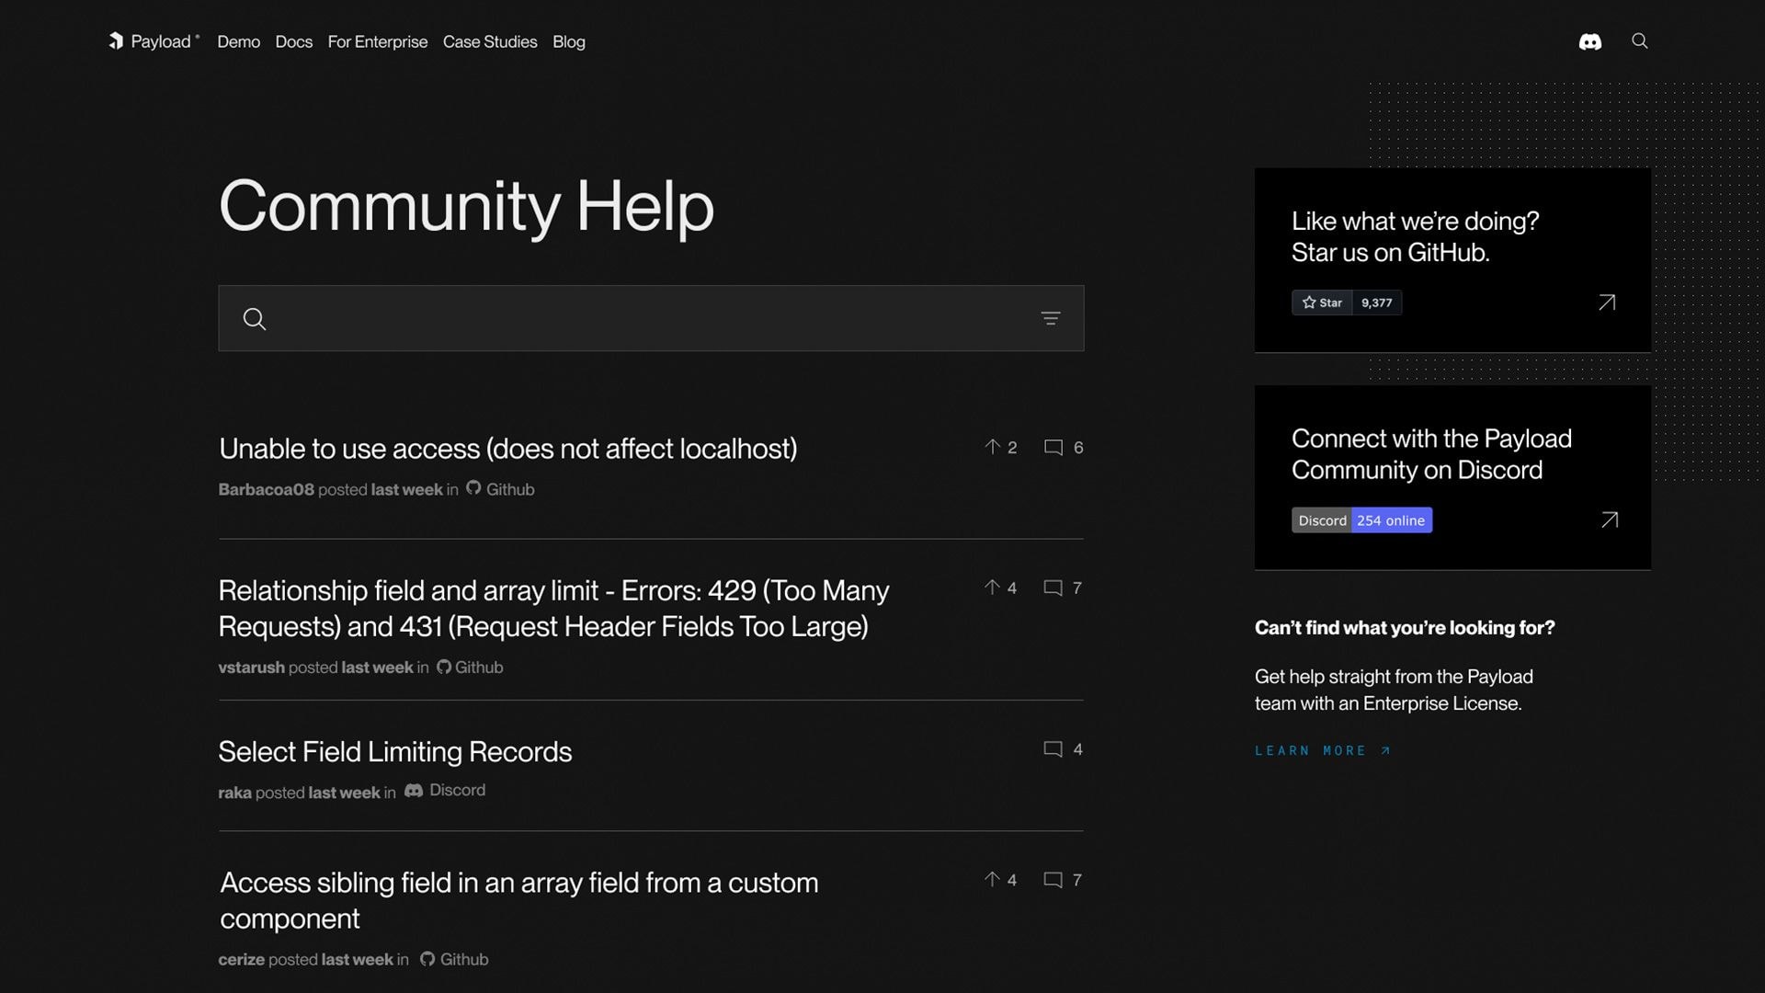Image resolution: width=1765 pixels, height=993 pixels.
Task: Click the magnifier icon inside the Community Help search box
Action: (255, 319)
